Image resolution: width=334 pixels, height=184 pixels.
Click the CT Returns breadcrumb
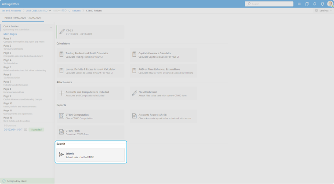click(x=75, y=10)
